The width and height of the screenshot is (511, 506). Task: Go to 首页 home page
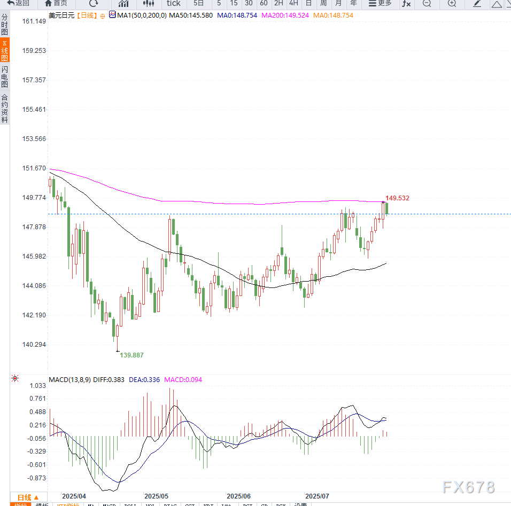[56, 3]
